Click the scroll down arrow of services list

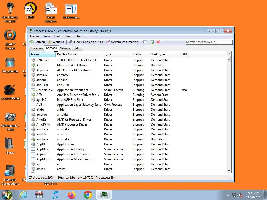(229, 171)
